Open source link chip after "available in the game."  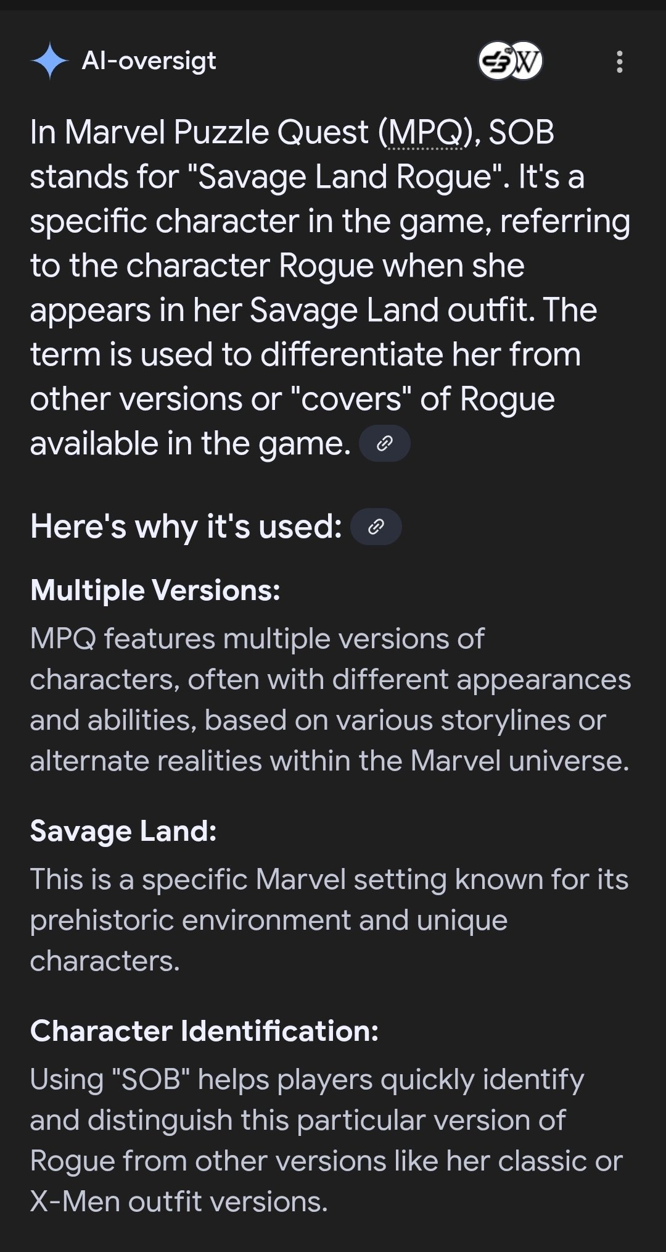point(384,443)
